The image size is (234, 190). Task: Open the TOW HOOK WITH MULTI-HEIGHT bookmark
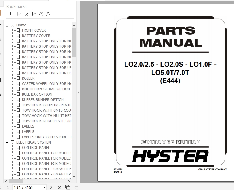pyautogui.click(x=47, y=116)
